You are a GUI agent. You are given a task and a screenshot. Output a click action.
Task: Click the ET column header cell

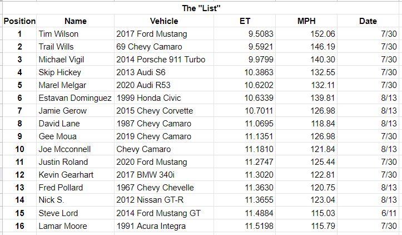tap(245, 21)
